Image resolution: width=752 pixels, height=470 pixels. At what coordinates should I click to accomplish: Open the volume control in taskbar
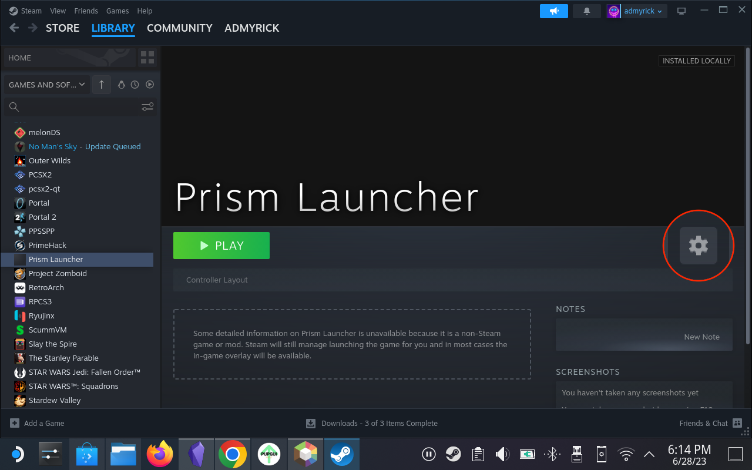[x=502, y=454]
